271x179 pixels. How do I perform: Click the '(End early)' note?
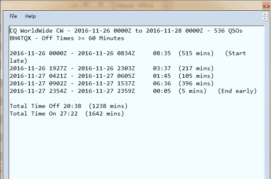tap(237, 91)
